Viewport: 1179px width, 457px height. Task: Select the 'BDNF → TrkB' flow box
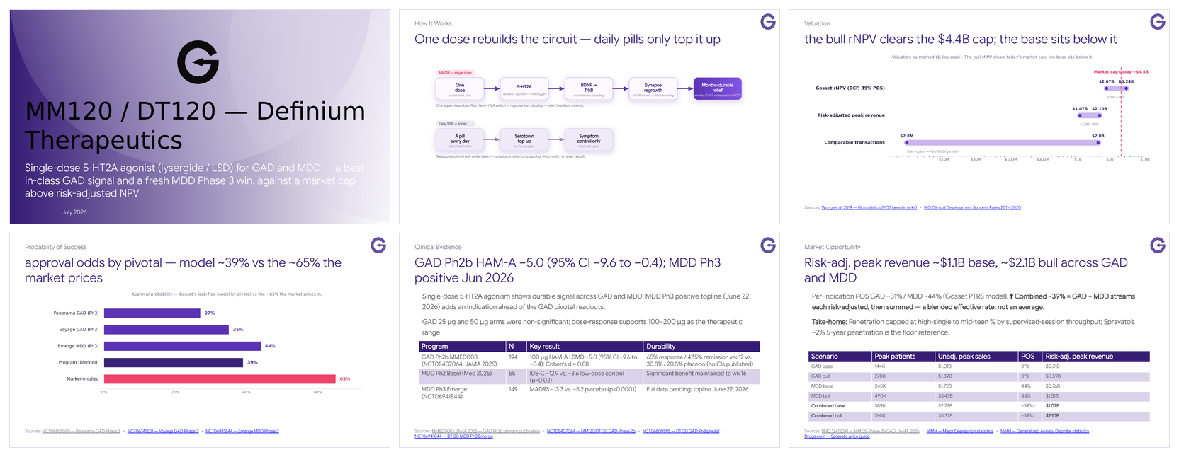[x=589, y=88]
